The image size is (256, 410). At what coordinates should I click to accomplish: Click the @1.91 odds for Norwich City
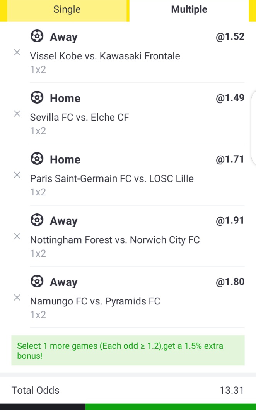pyautogui.click(x=230, y=221)
